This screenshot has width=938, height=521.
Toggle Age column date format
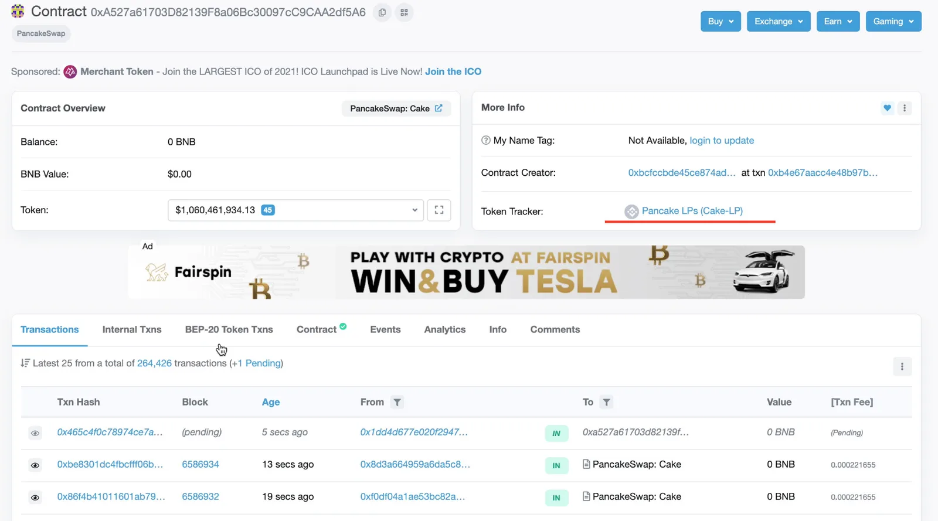point(271,402)
